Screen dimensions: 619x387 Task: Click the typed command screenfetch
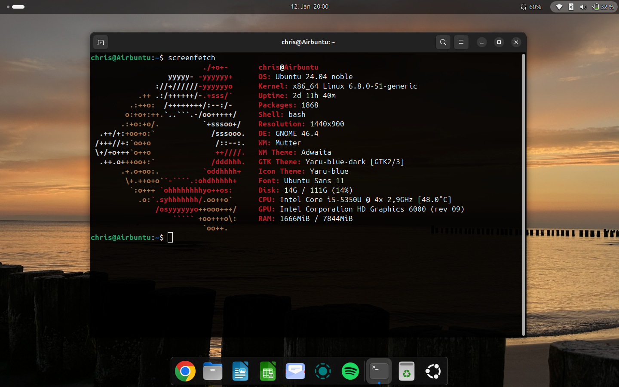[x=192, y=58]
